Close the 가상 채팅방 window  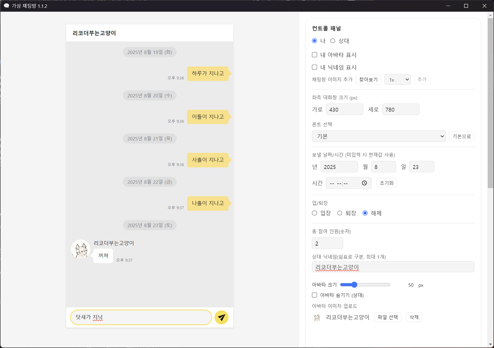485,6
